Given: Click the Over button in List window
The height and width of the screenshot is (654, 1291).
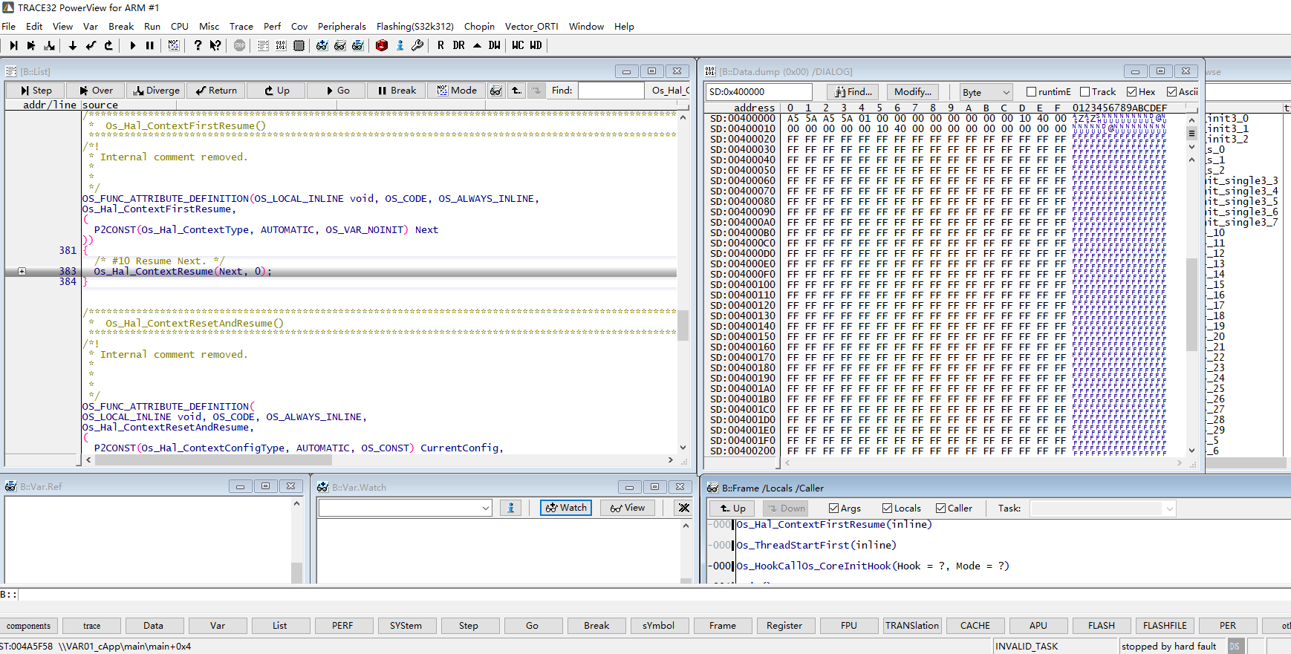Looking at the screenshot, I should coord(96,91).
